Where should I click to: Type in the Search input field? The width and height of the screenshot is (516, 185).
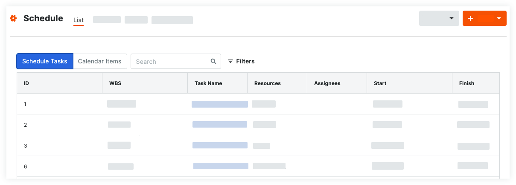[171, 61]
